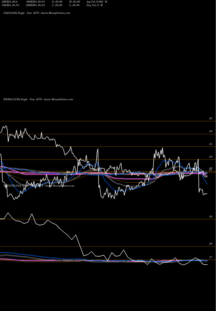Click the 100EMA value text
Viewport: 216px width, 311px height.
point(35,2)
